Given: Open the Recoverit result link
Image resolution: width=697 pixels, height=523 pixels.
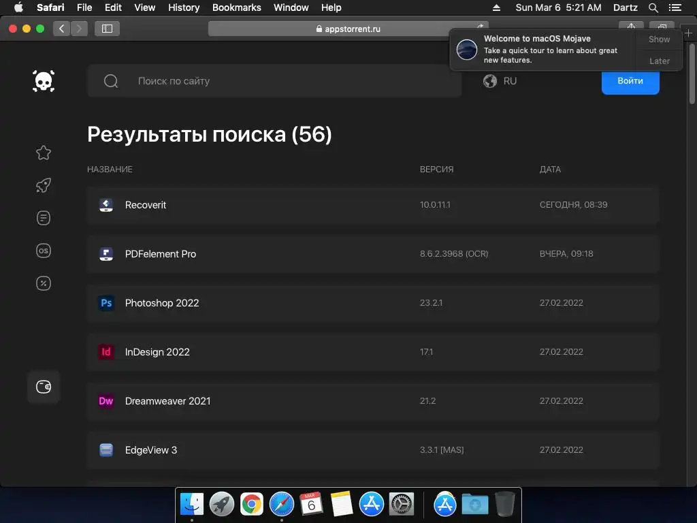Looking at the screenshot, I should [x=146, y=205].
